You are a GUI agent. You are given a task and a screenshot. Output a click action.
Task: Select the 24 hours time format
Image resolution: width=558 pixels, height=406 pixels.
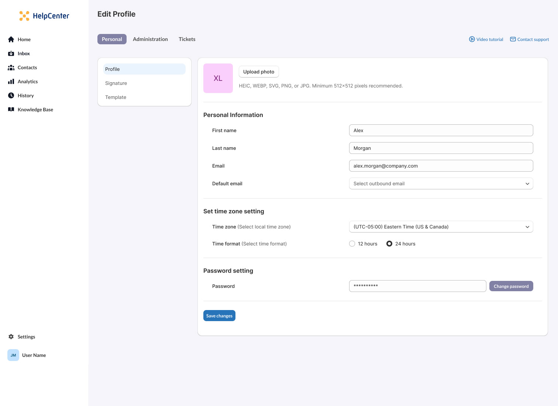coord(389,244)
